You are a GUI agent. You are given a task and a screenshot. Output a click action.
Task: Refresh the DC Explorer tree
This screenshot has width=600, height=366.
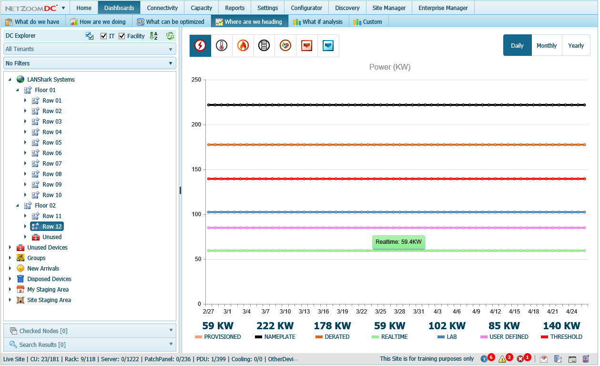(x=170, y=36)
